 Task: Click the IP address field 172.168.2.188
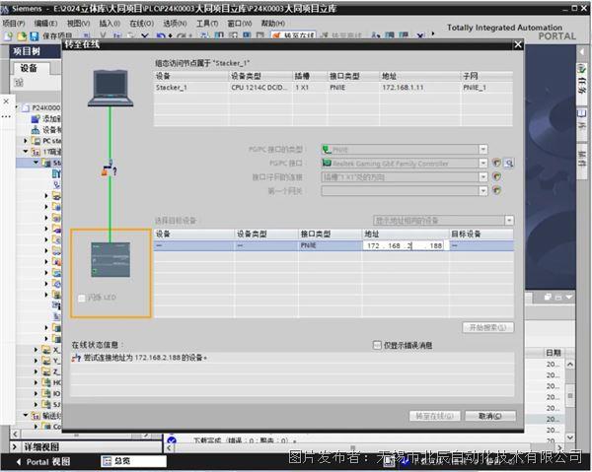point(406,245)
